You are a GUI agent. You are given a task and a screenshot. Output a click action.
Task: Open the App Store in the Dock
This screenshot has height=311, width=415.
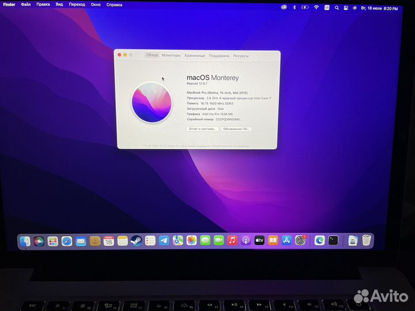pos(286,240)
